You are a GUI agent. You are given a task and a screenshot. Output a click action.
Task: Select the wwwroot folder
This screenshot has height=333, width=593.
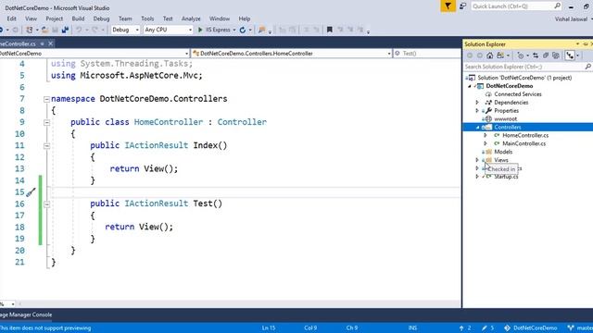click(x=505, y=119)
